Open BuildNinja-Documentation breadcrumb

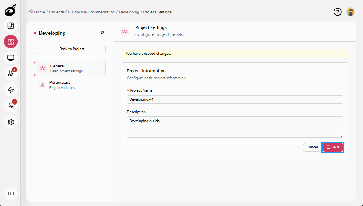click(91, 12)
